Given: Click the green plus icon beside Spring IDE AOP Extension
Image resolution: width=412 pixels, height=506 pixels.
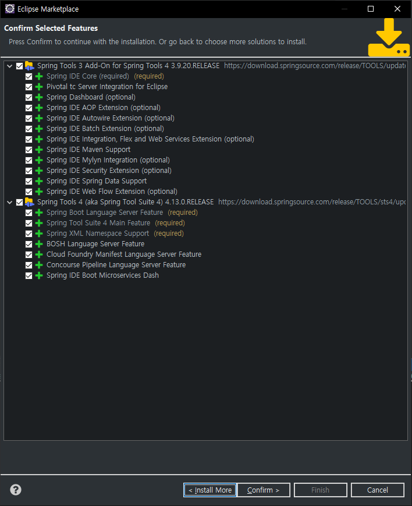Looking at the screenshot, I should 39,108.
